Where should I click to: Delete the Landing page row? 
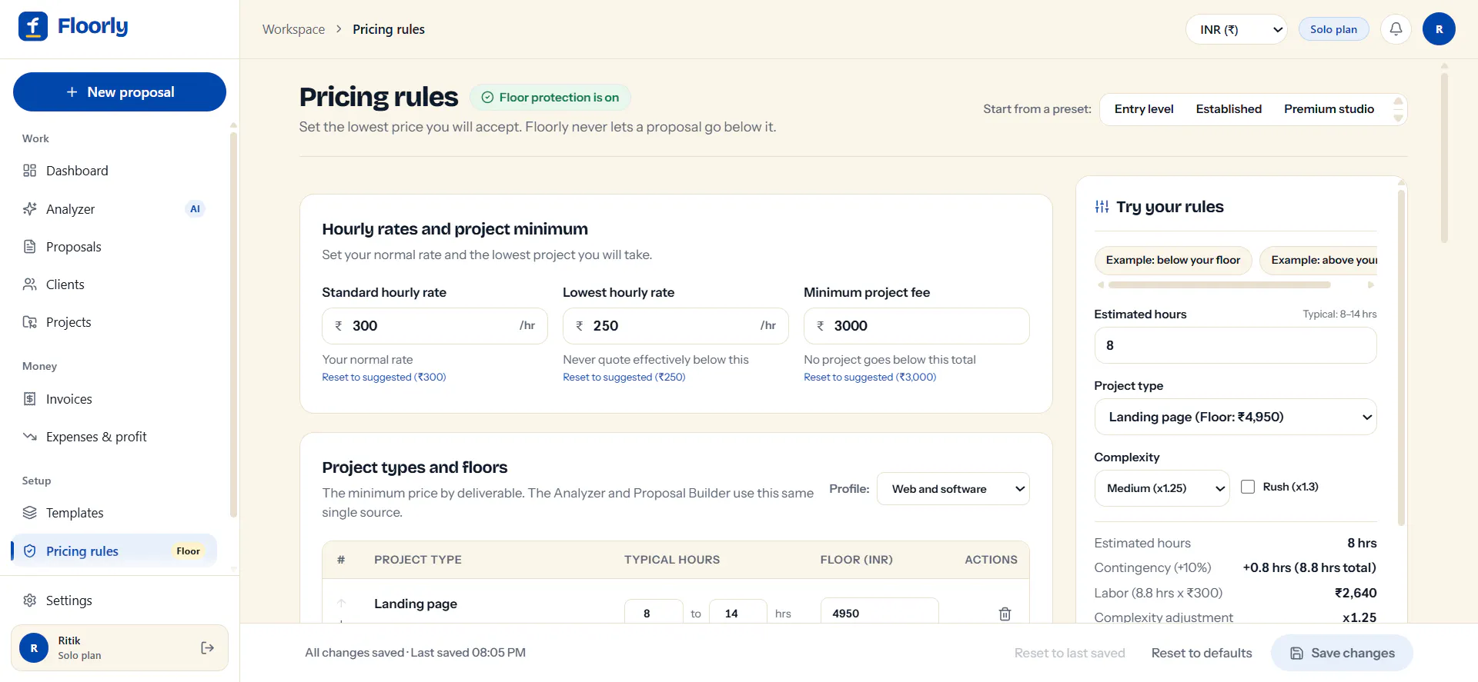(x=1005, y=614)
